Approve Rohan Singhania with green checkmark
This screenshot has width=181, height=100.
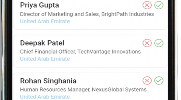(x=159, y=81)
